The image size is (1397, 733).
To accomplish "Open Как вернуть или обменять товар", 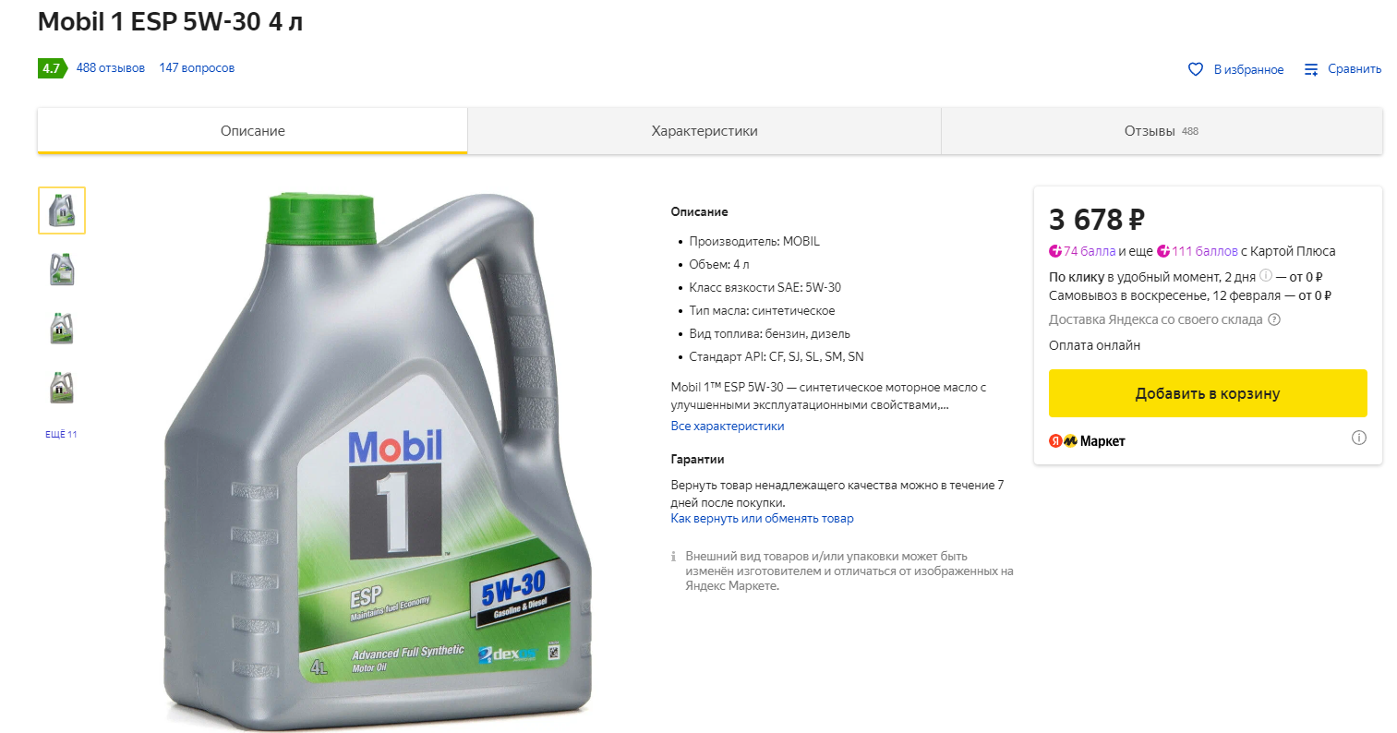I will click(762, 519).
